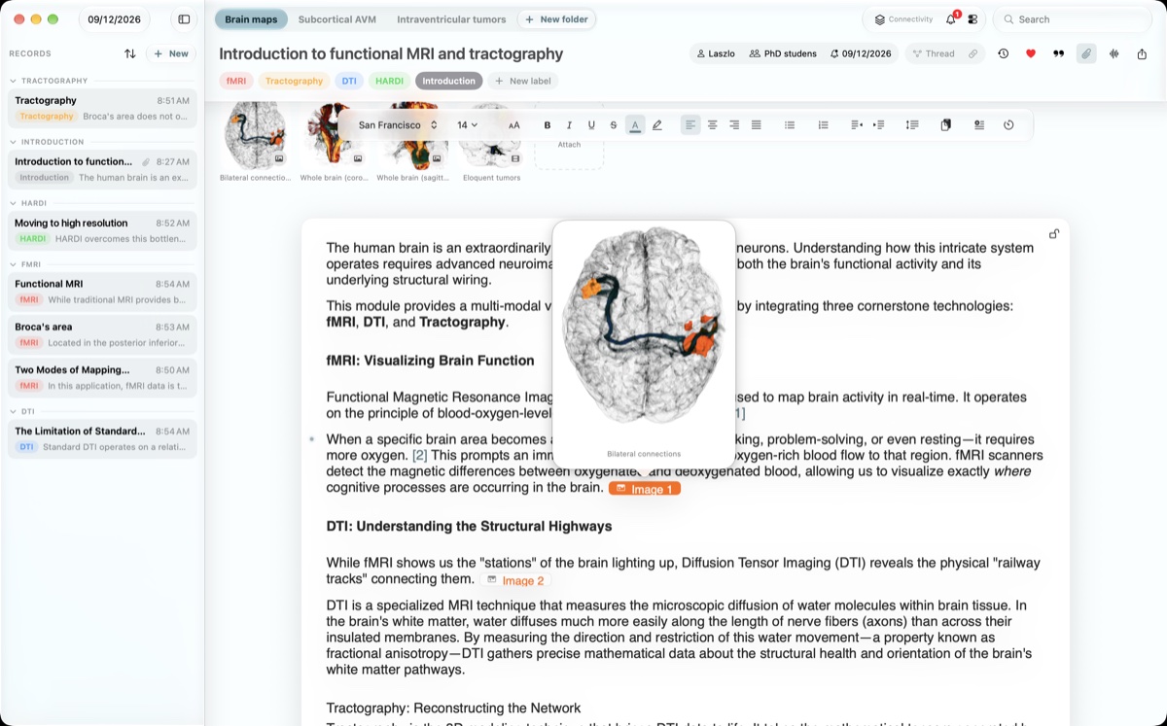The width and height of the screenshot is (1167, 726).
Task: Toggle the red heart favorite
Action: tap(1031, 53)
